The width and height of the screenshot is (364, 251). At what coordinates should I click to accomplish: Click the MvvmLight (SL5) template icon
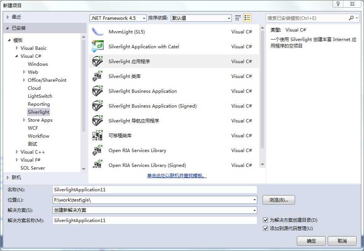98,32
